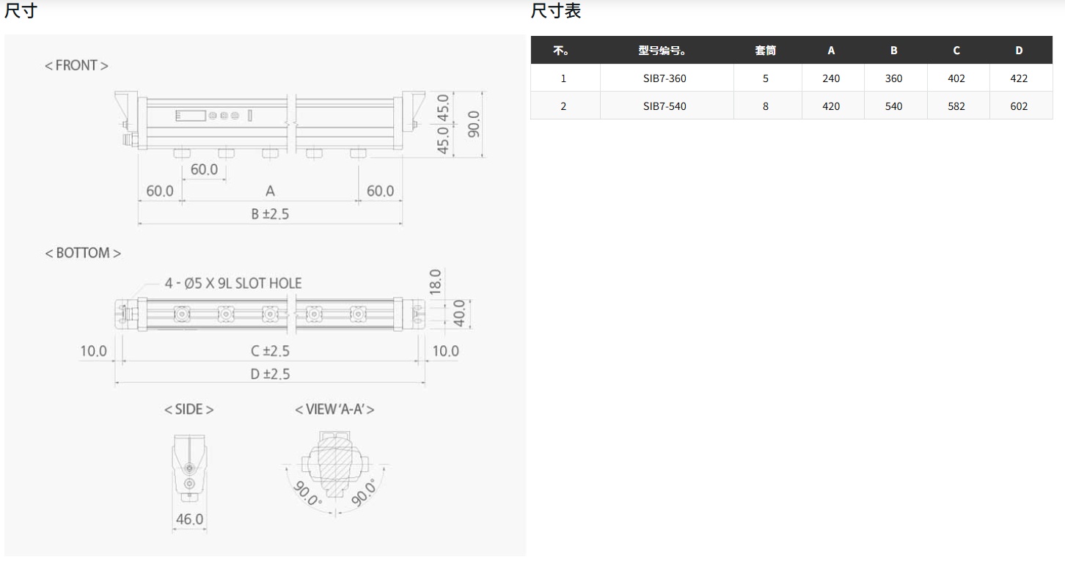Click the SIB7-360 model number cell

click(665, 78)
